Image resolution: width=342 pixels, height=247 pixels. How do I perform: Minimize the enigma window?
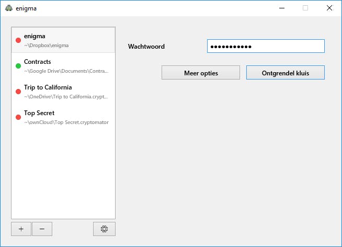pos(282,8)
